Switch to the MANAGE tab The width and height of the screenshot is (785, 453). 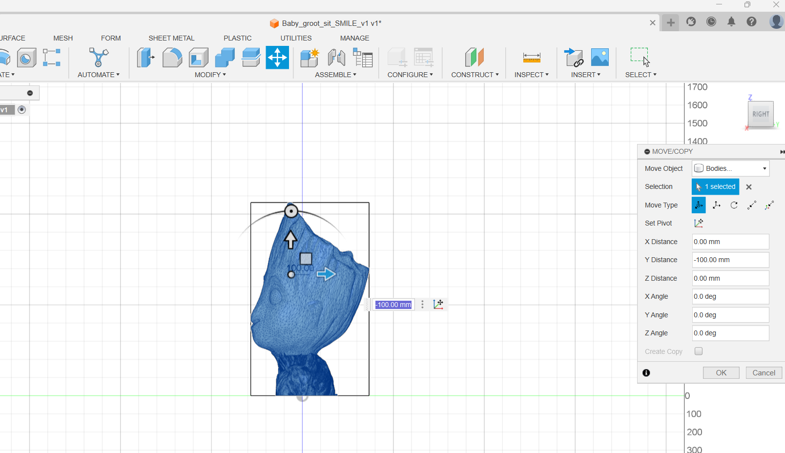tap(355, 38)
